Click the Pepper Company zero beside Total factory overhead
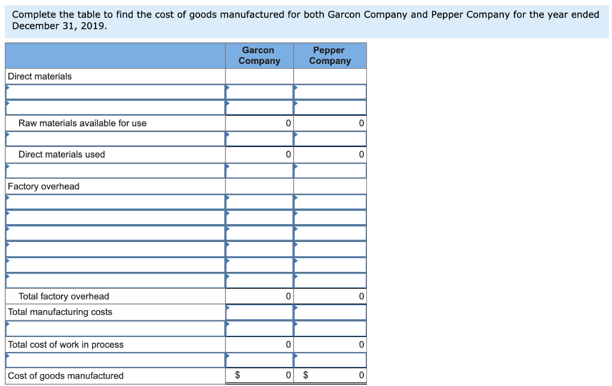This screenshot has height=386, width=612. tap(330, 296)
